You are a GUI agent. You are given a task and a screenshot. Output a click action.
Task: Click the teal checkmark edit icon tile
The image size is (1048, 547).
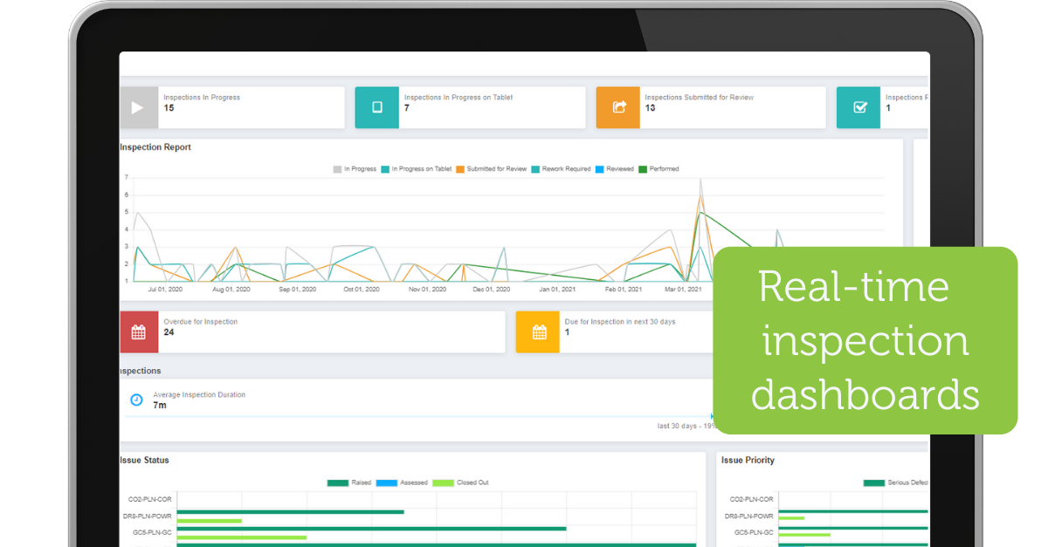coord(858,107)
